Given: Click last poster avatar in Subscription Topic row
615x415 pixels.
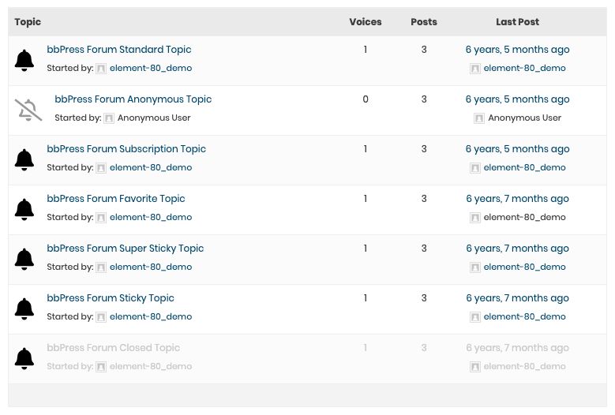Looking at the screenshot, I should point(475,168).
